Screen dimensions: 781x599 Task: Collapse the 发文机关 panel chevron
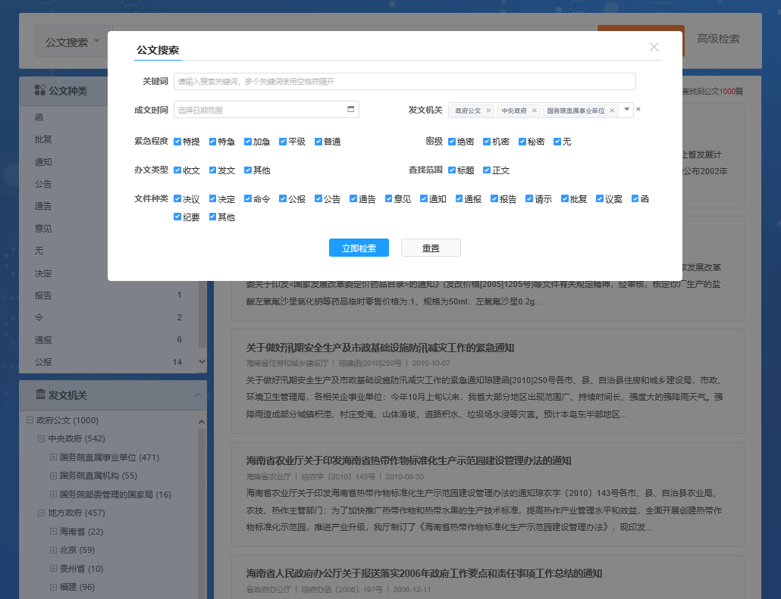198,395
